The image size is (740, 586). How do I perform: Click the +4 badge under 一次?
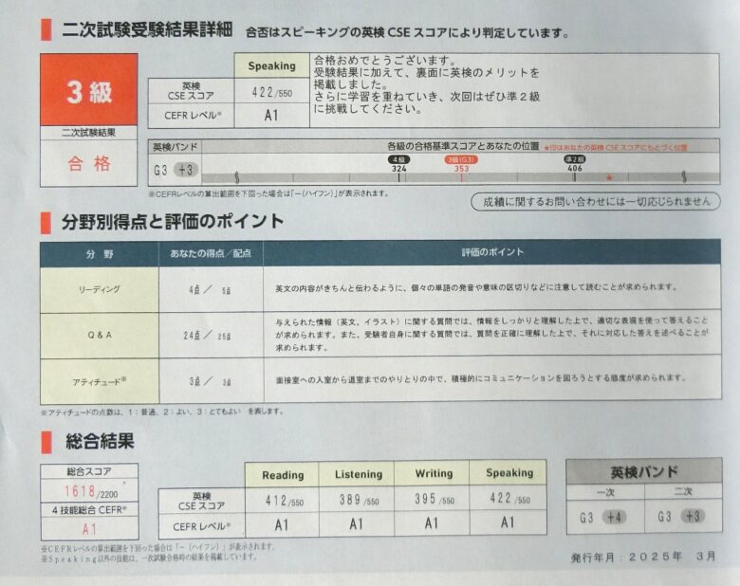[615, 518]
